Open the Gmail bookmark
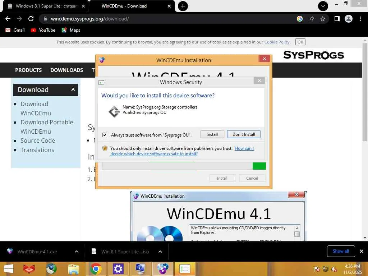The image size is (368, 276). click(x=15, y=30)
